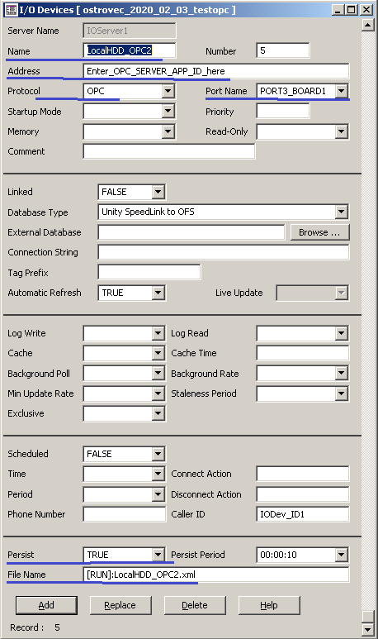Click the vertical scrollbar track
378x639 pixels.
point(367,322)
